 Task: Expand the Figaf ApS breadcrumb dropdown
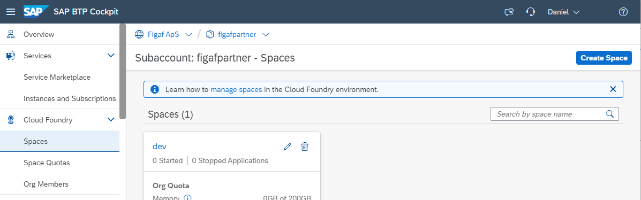tap(188, 35)
